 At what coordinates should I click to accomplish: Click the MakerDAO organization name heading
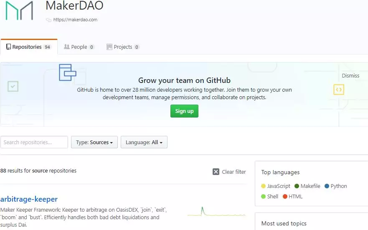(74, 5)
